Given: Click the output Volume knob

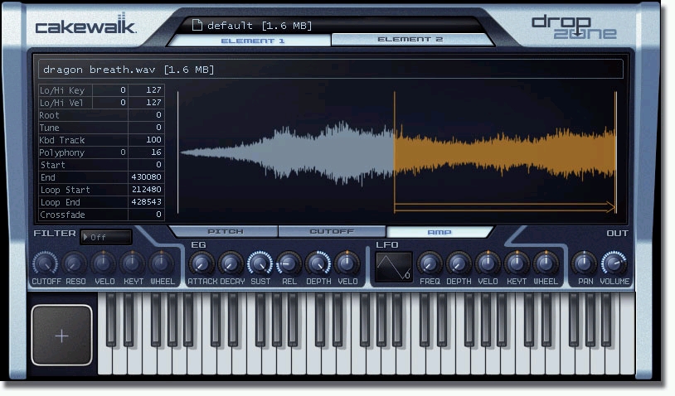Looking at the screenshot, I should pyautogui.click(x=614, y=263).
